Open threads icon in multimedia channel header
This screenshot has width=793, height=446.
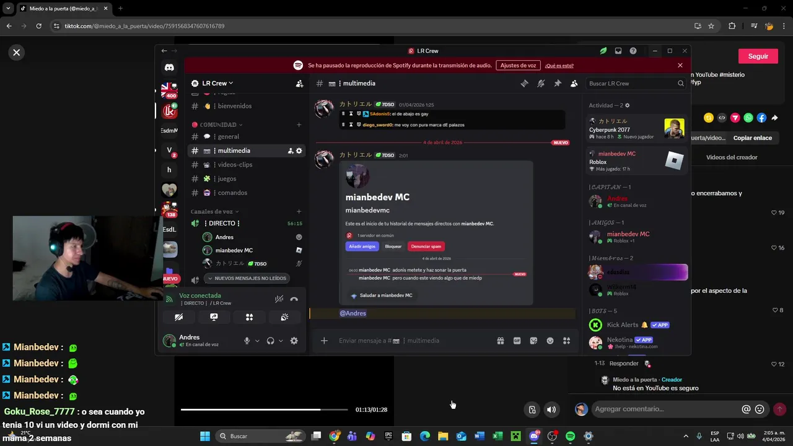tap(524, 83)
